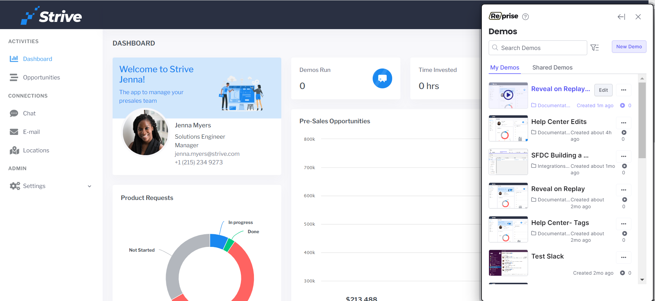Click the Settings gear icon

click(x=15, y=186)
